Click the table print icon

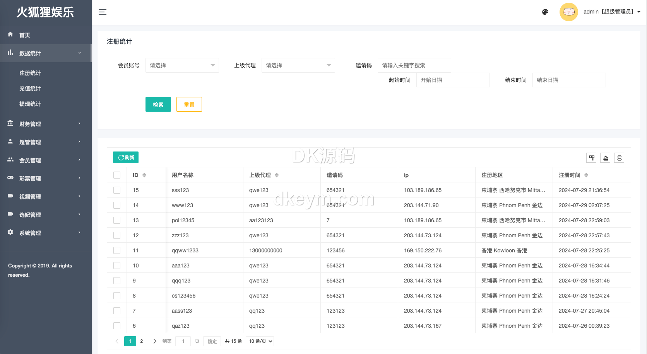[620, 158]
